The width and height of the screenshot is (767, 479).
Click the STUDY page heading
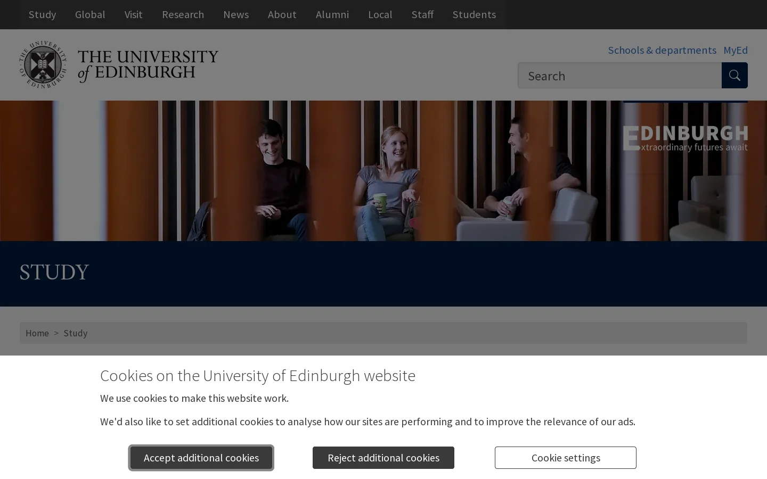pyautogui.click(x=54, y=272)
